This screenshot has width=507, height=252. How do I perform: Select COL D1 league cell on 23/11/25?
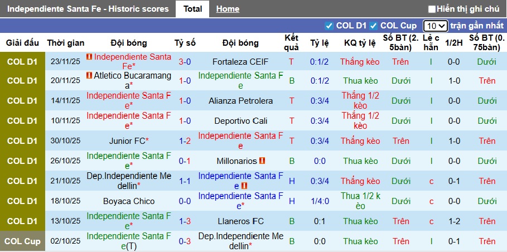click(x=23, y=61)
